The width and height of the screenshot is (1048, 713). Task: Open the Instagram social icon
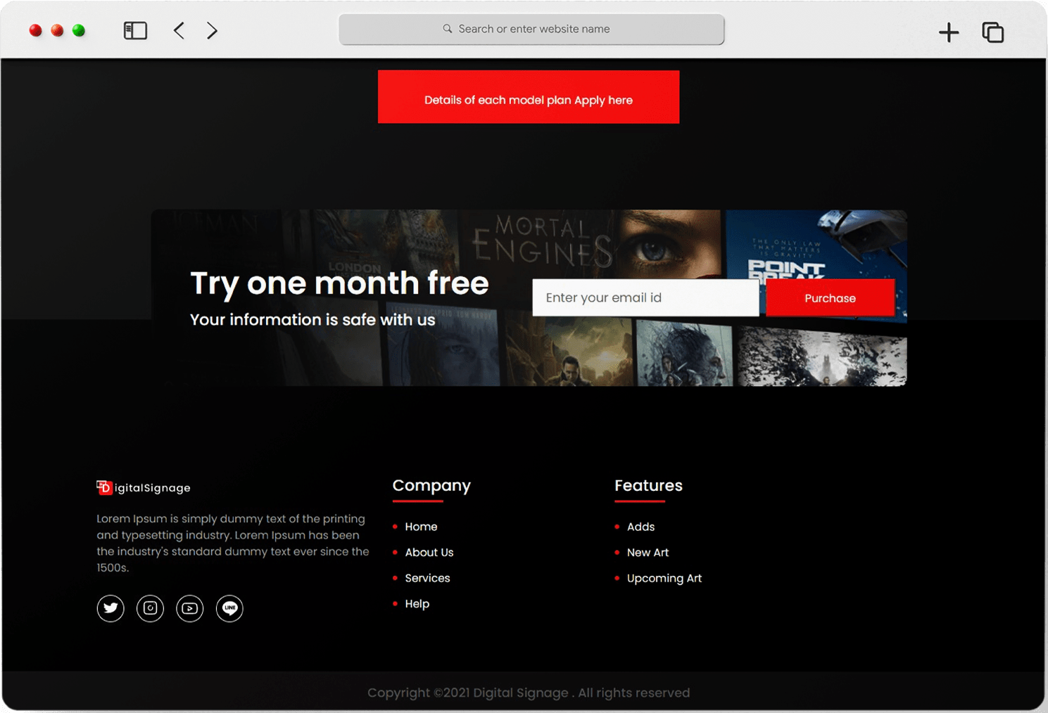click(x=150, y=608)
